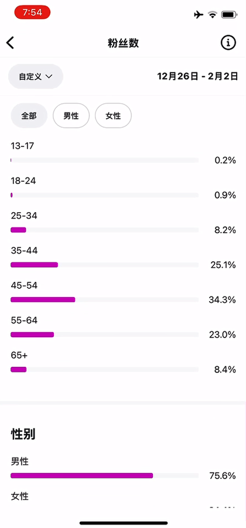Select the 男性 filter chip
The height and width of the screenshot is (528, 246).
coord(71,116)
